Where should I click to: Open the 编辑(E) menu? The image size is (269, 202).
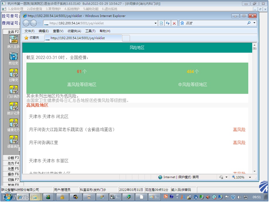(x=44, y=31)
